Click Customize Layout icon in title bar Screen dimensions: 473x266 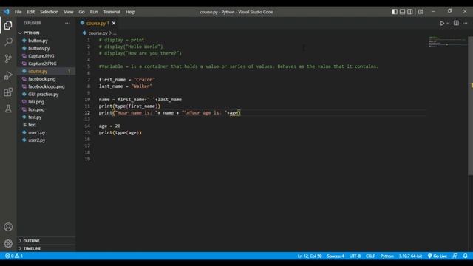pyautogui.click(x=421, y=12)
